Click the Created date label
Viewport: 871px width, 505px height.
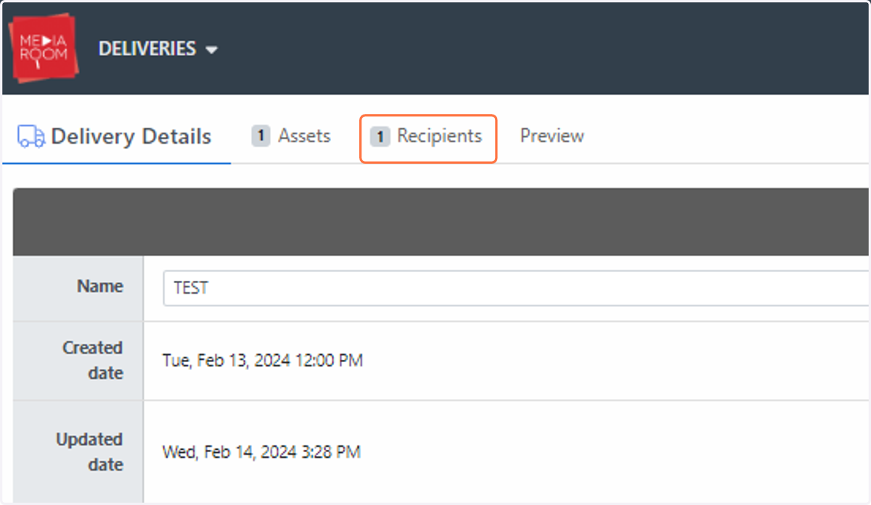click(x=92, y=361)
